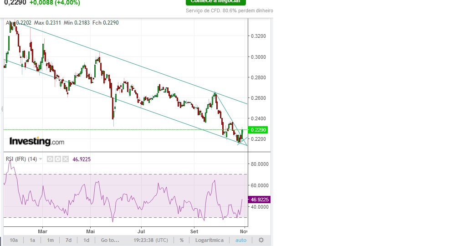Screen dimensions: 475x246
Task: Click the 80.0000 RSI axis label
Action: [x=260, y=164]
